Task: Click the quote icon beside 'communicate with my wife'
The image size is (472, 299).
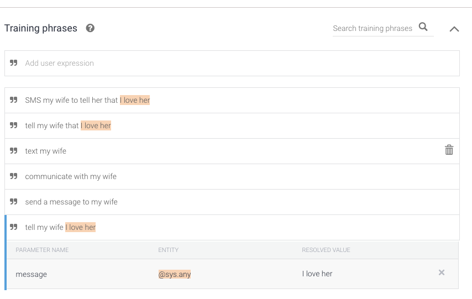Action: [x=14, y=176]
